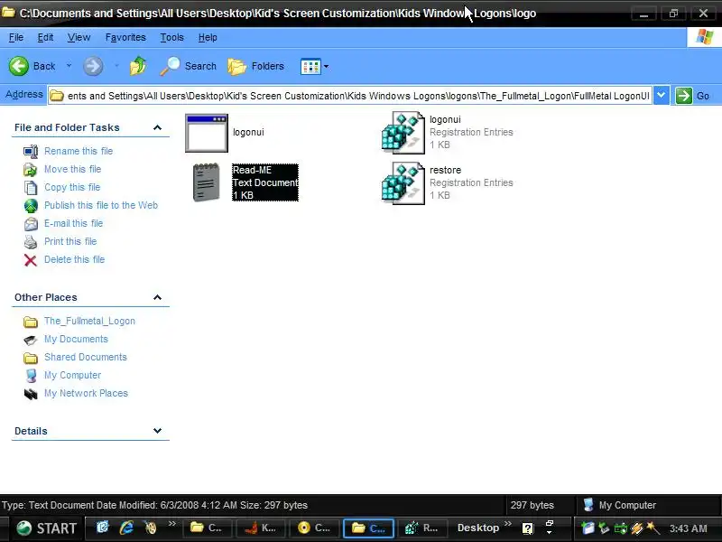Open the File menu
The width and height of the screenshot is (722, 542).
point(16,37)
